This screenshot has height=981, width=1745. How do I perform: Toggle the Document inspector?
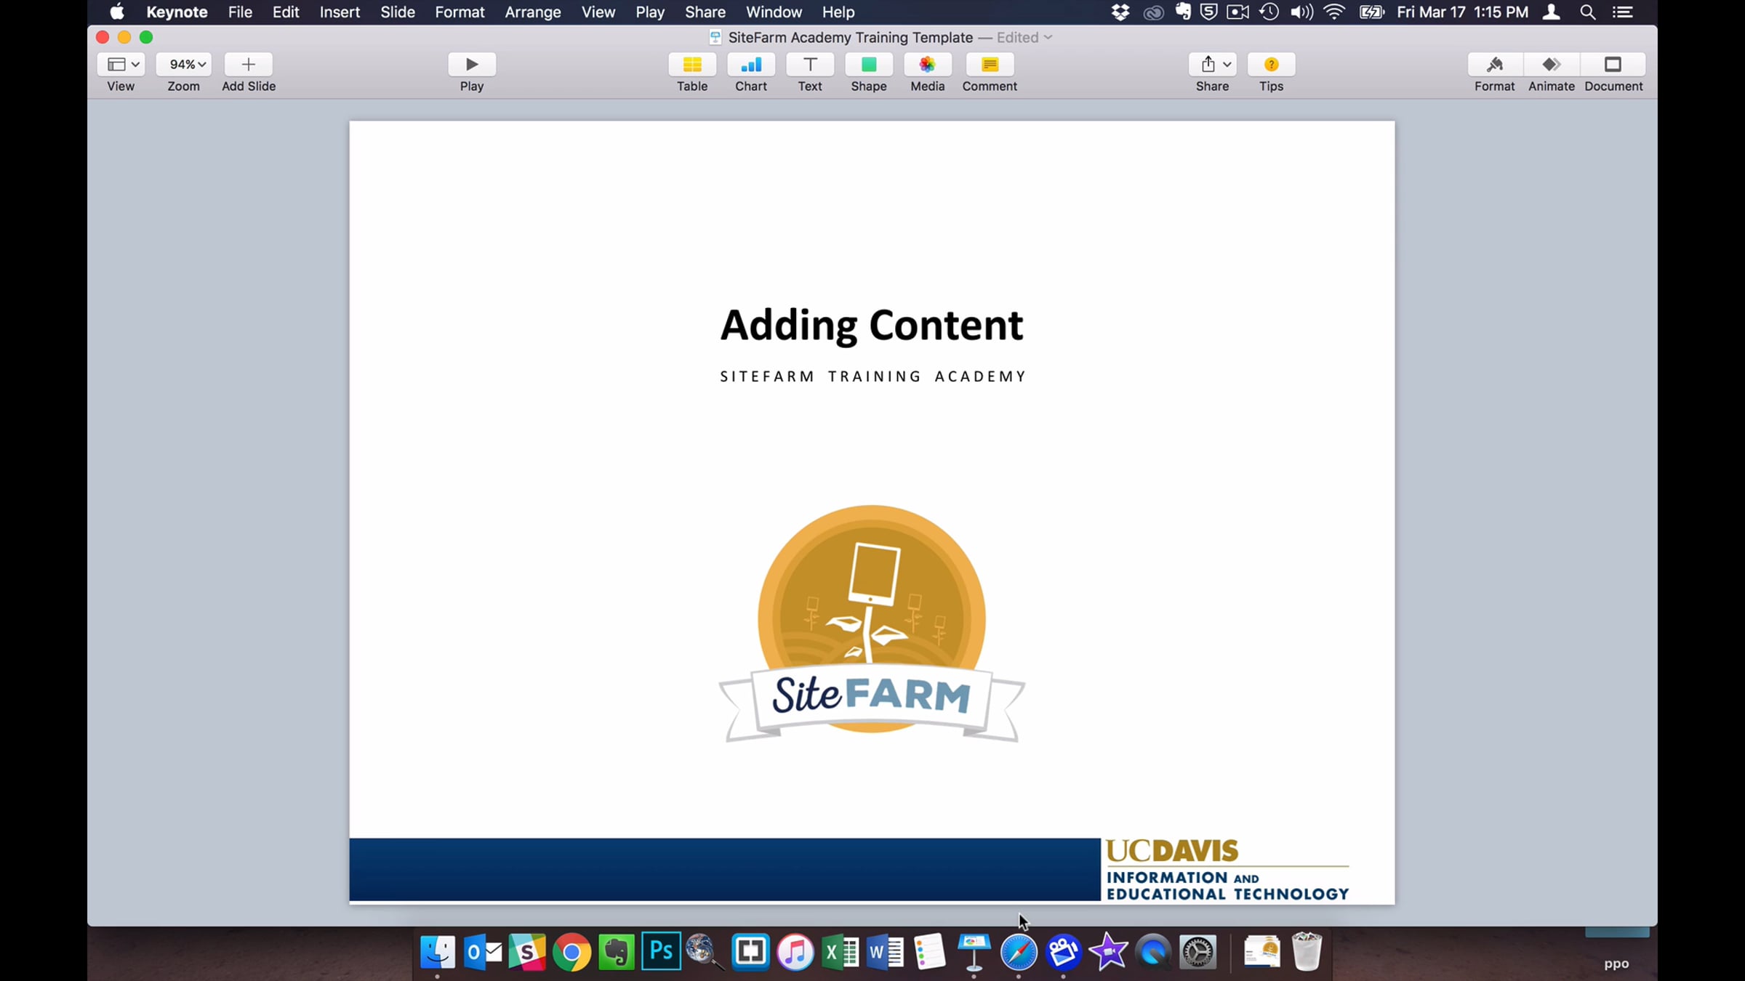[x=1613, y=65]
